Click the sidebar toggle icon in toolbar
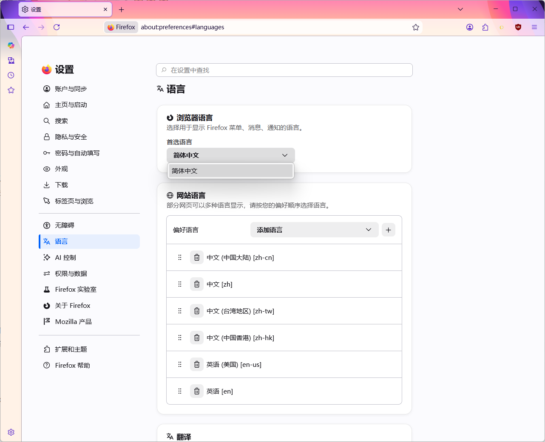This screenshot has width=545, height=442. tap(11, 27)
